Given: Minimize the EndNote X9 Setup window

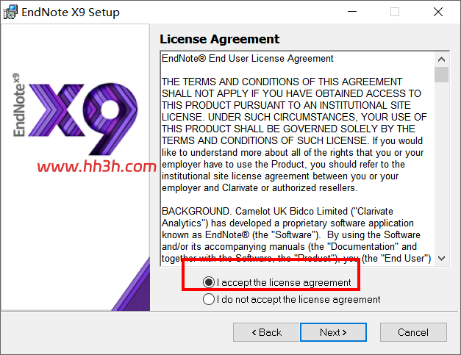Looking at the screenshot, I should click(x=352, y=12).
